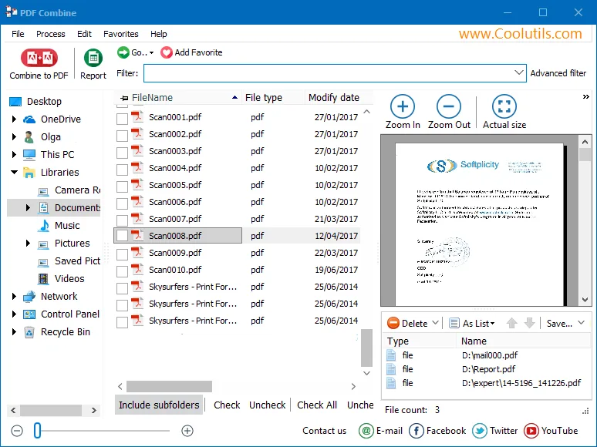Click the Advanced filter link
Viewport: 597px width, 447px height.
click(558, 73)
